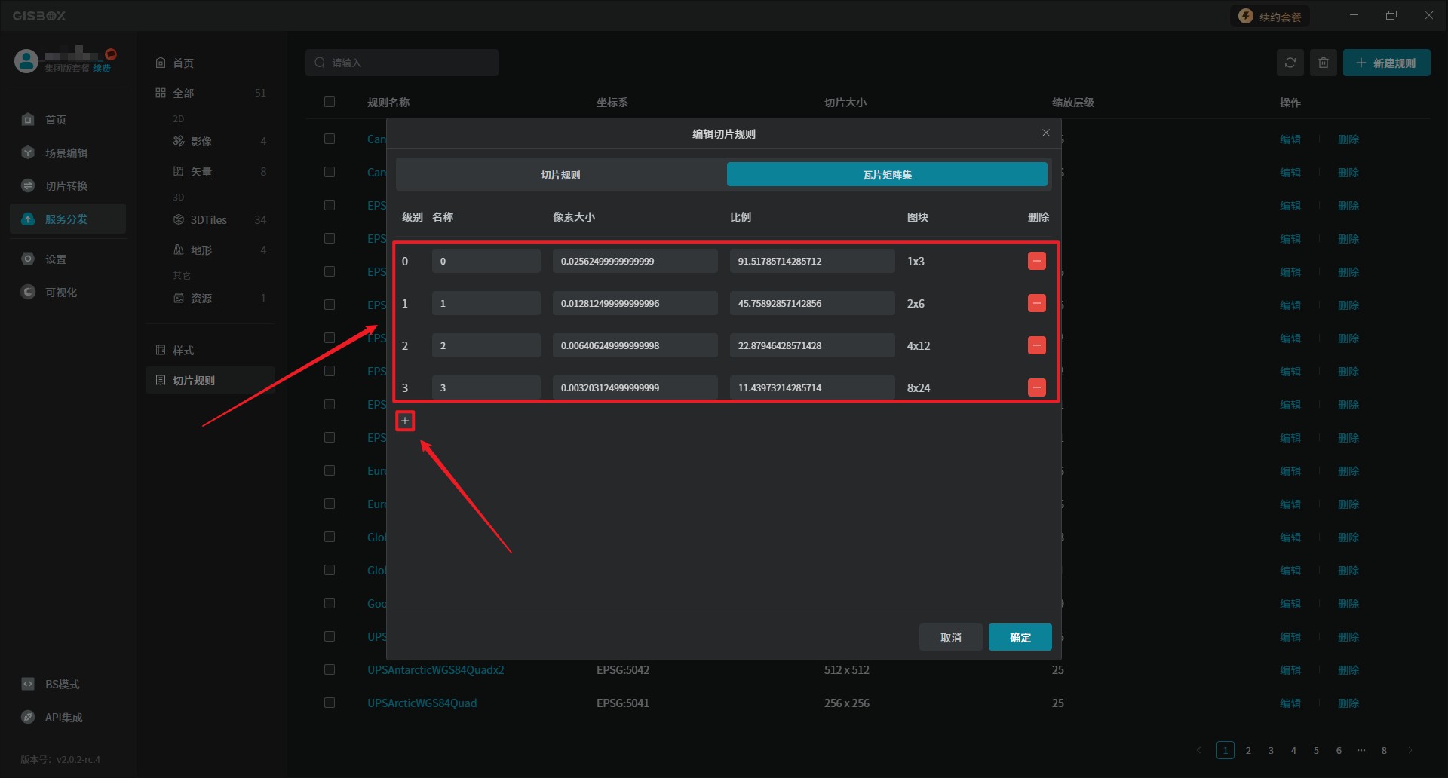Switch to the 切片规则 tab
Image resolution: width=1448 pixels, height=778 pixels.
560,175
